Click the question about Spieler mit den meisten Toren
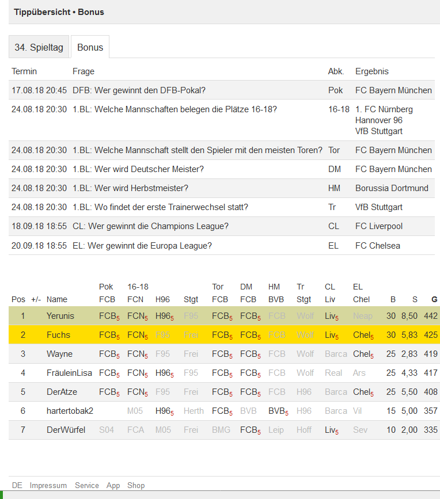The height and width of the screenshot is (499, 440). (198, 150)
